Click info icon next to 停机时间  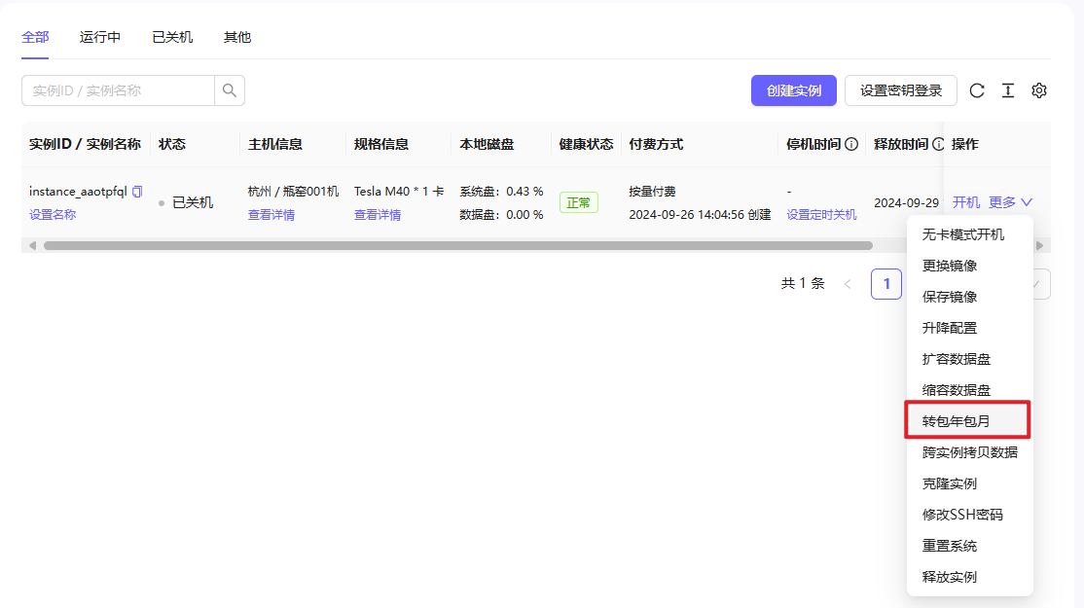pyautogui.click(x=851, y=144)
